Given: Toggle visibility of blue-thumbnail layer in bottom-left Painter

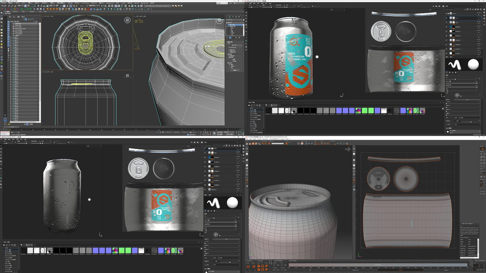Looking at the screenshot, I should pyautogui.click(x=205, y=157).
